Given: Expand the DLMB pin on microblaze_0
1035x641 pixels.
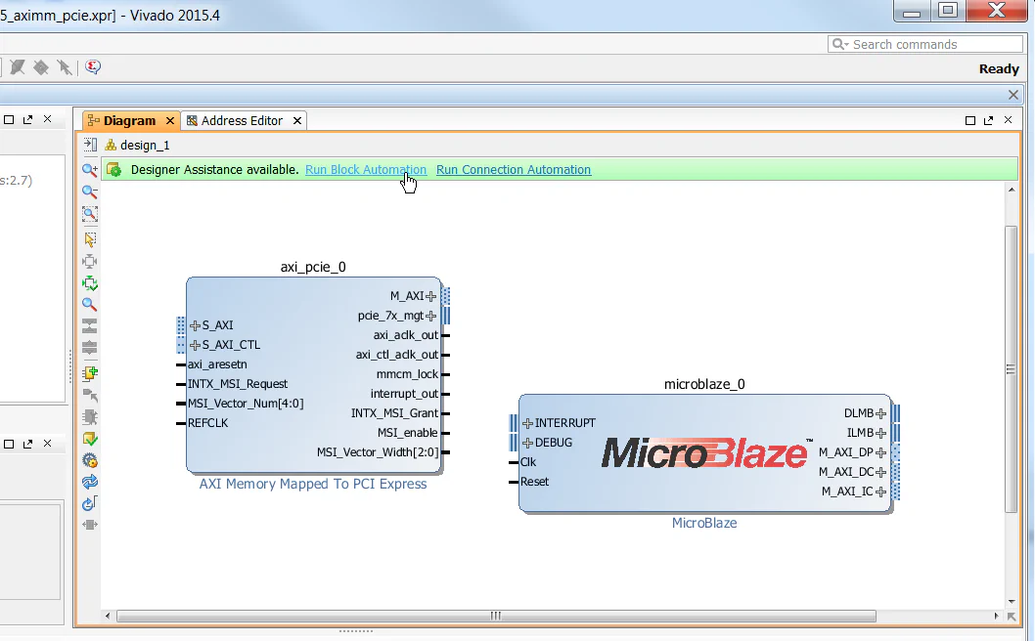Looking at the screenshot, I should point(881,412).
